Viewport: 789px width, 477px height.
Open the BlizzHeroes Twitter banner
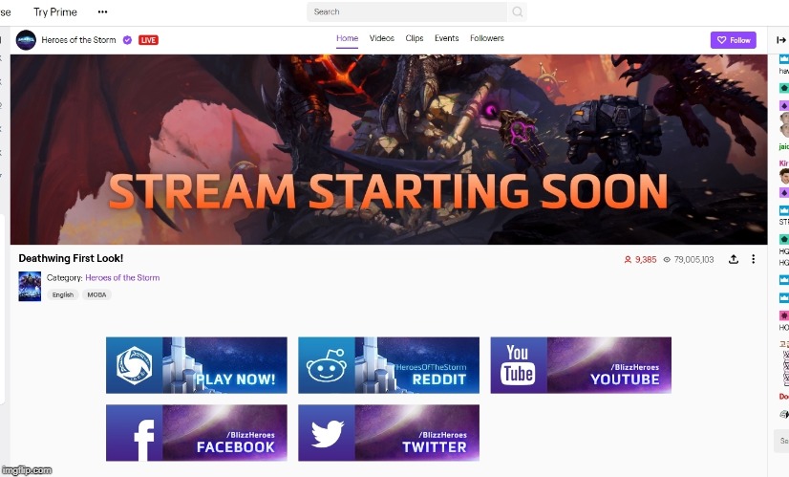(x=389, y=433)
